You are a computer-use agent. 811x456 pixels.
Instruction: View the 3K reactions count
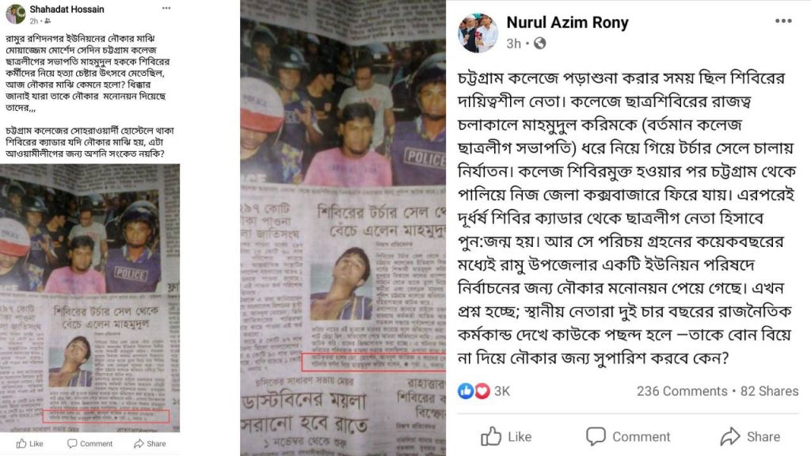pyautogui.click(x=501, y=391)
